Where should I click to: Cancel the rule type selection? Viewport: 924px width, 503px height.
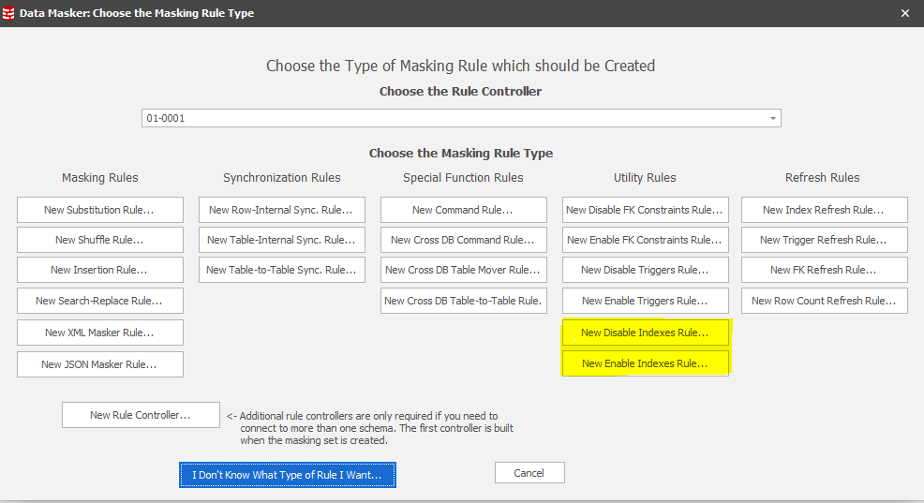(x=529, y=473)
